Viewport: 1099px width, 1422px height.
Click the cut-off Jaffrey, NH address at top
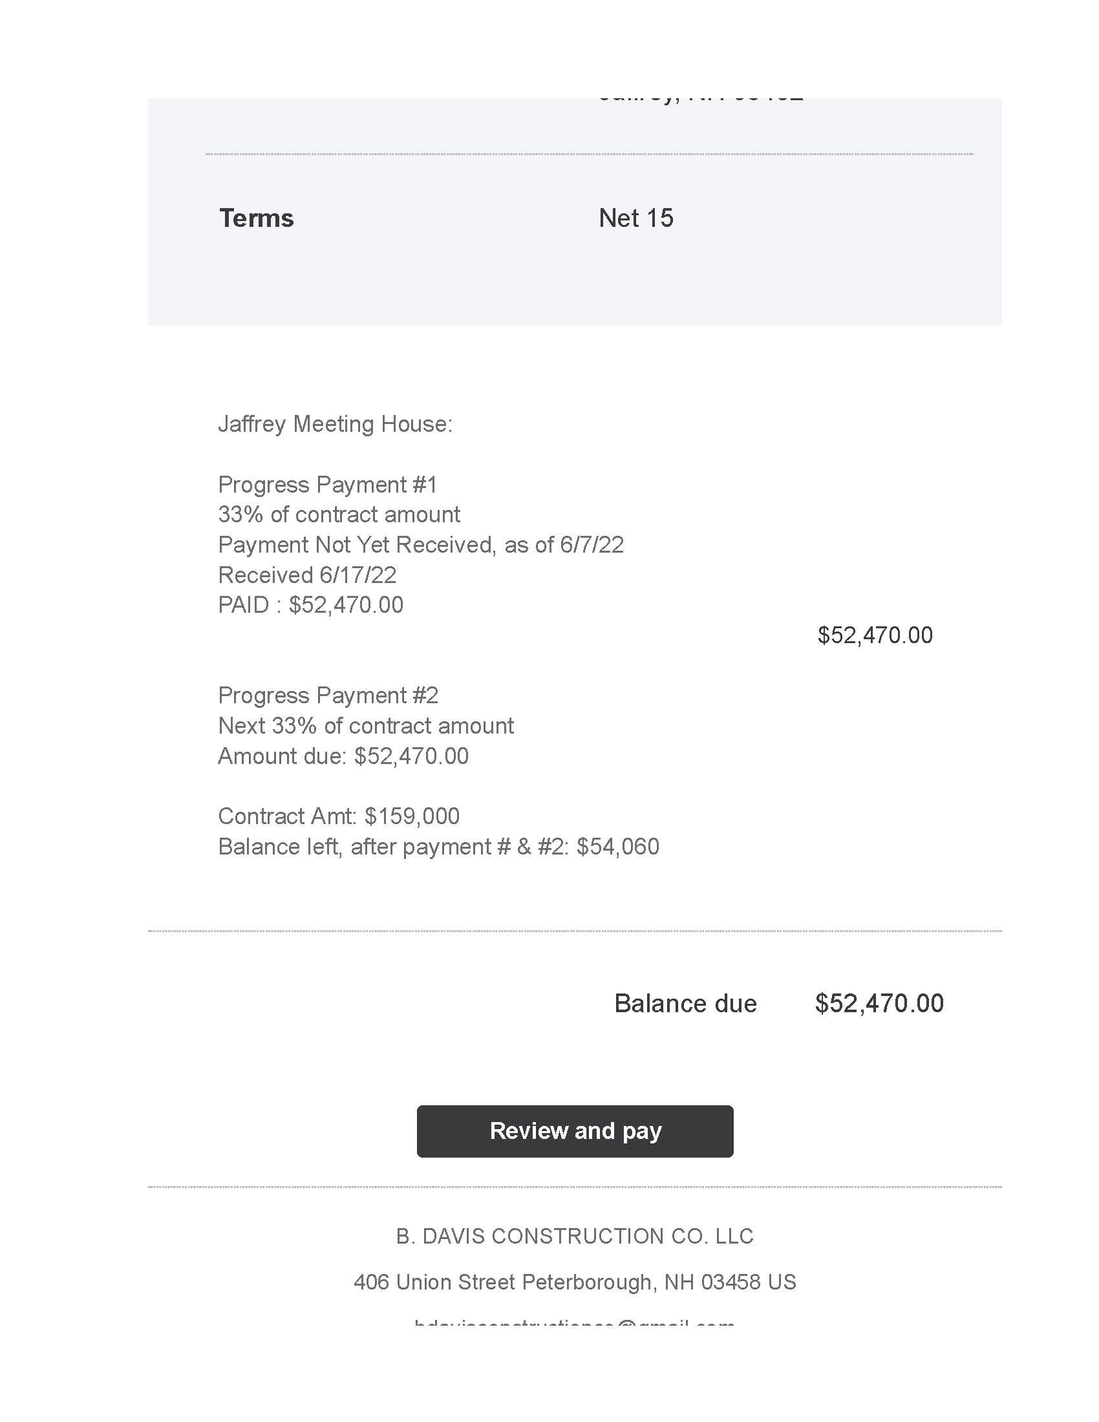tap(701, 100)
